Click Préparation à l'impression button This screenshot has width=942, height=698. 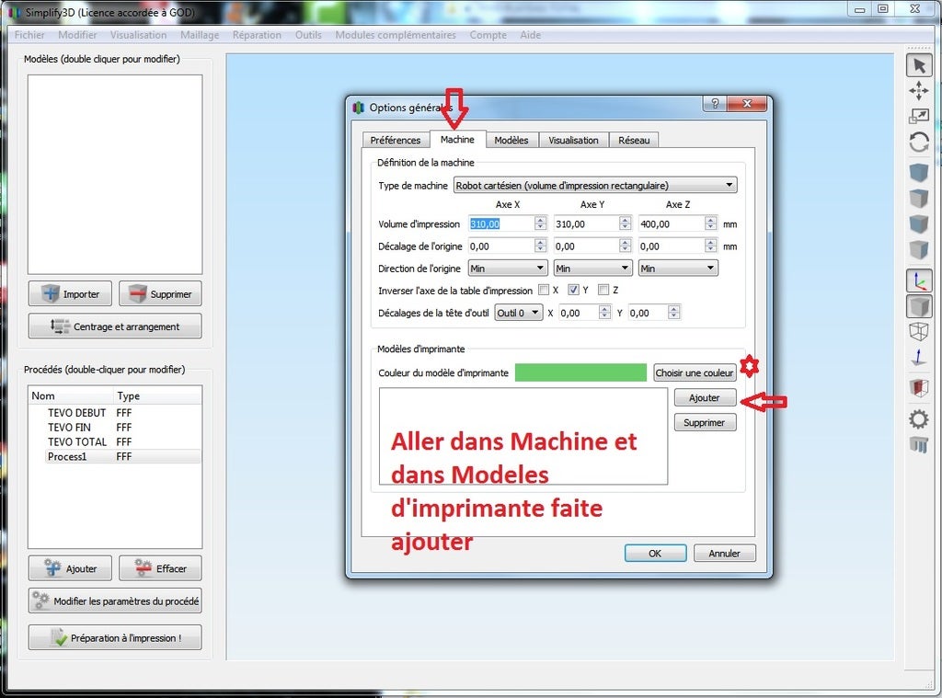tap(115, 637)
